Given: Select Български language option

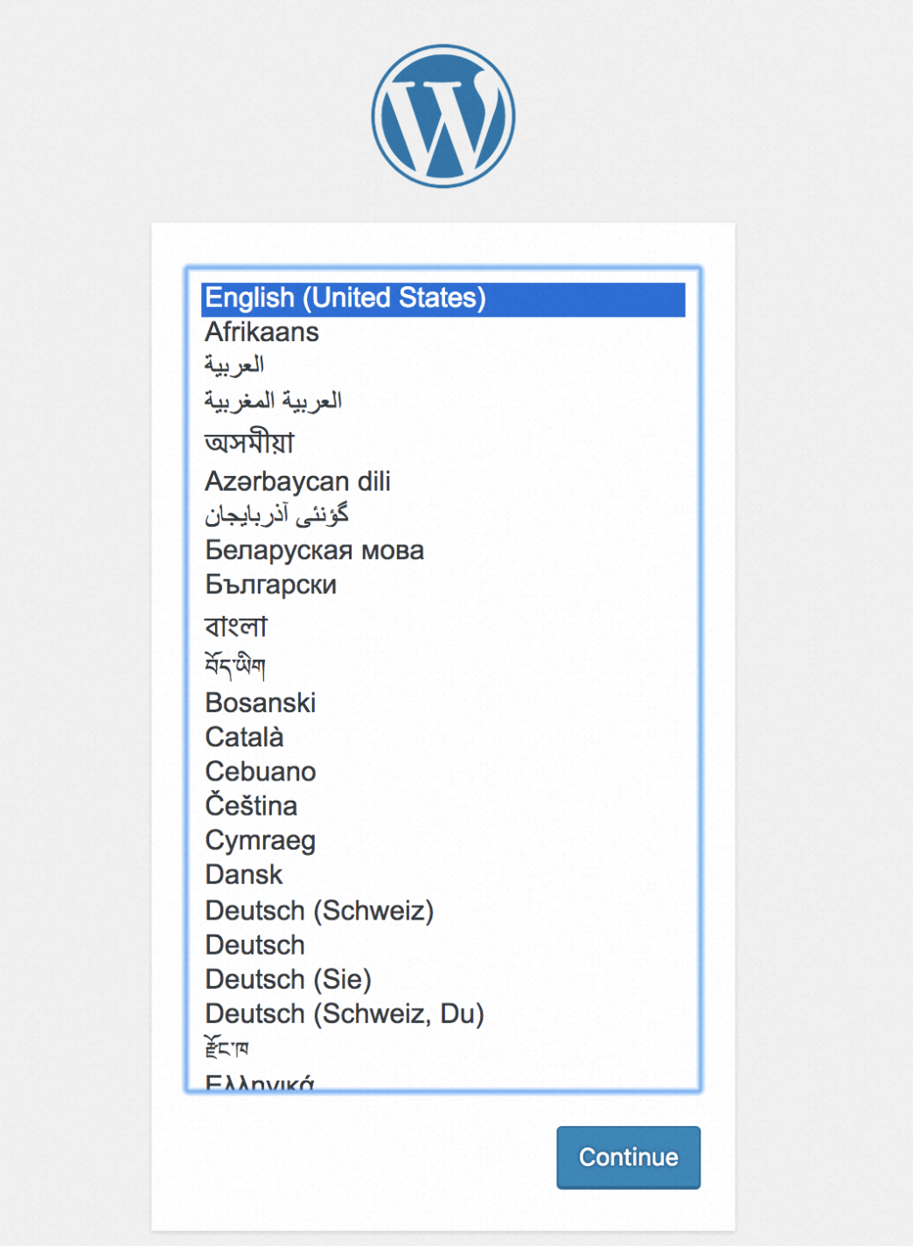Looking at the screenshot, I should pyautogui.click(x=270, y=584).
